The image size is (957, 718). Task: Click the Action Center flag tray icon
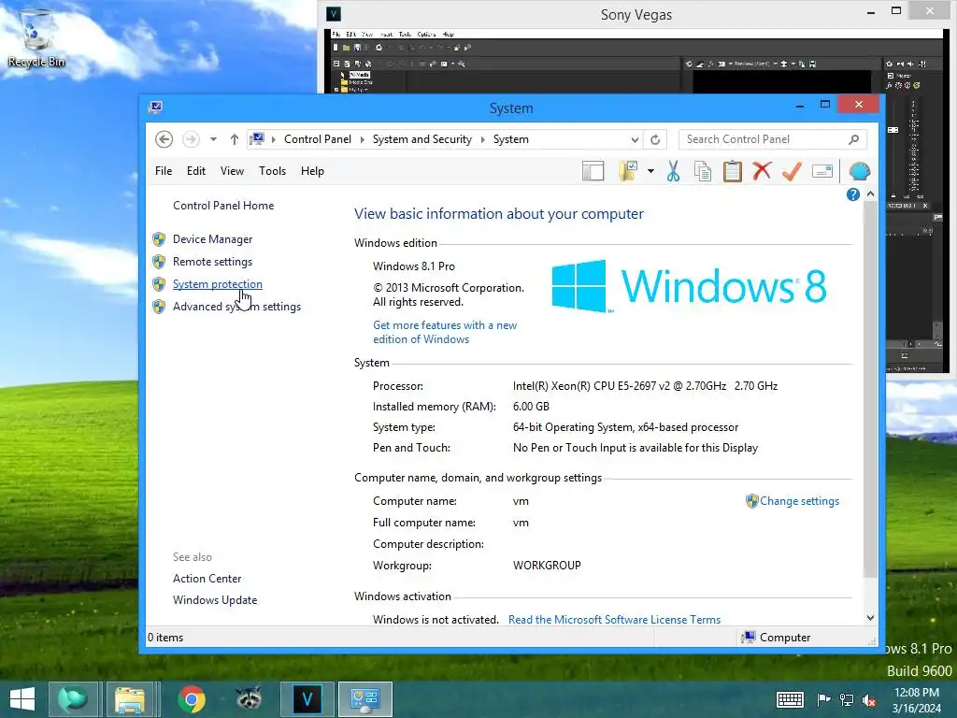[823, 699]
